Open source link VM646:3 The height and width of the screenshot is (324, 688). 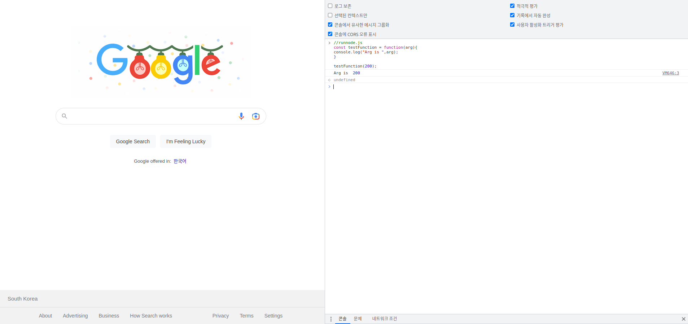pos(671,73)
